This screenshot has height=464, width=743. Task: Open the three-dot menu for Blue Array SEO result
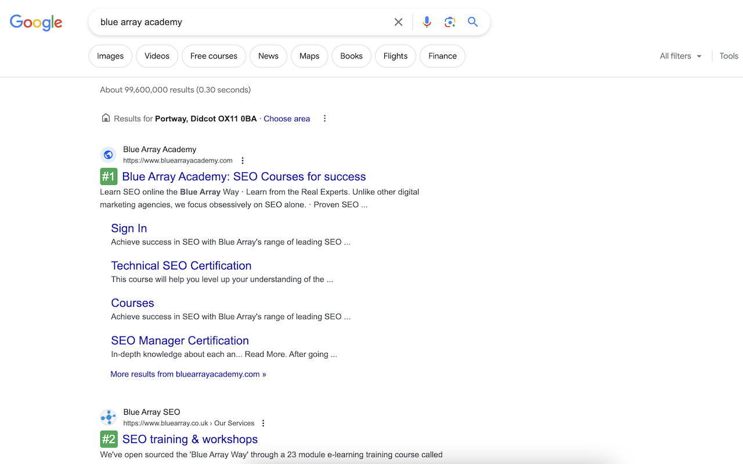pyautogui.click(x=264, y=423)
